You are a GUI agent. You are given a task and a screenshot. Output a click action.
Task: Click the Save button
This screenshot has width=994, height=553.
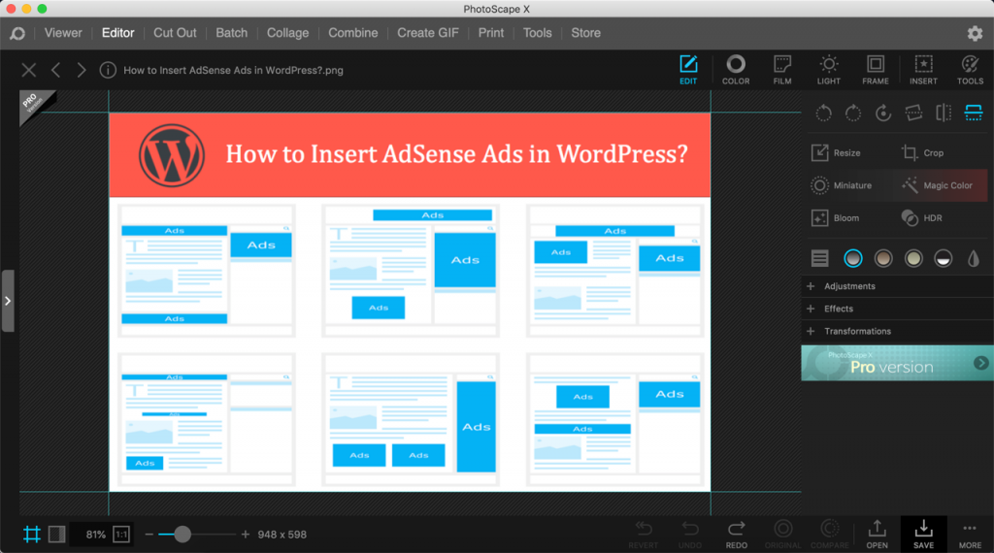click(923, 534)
